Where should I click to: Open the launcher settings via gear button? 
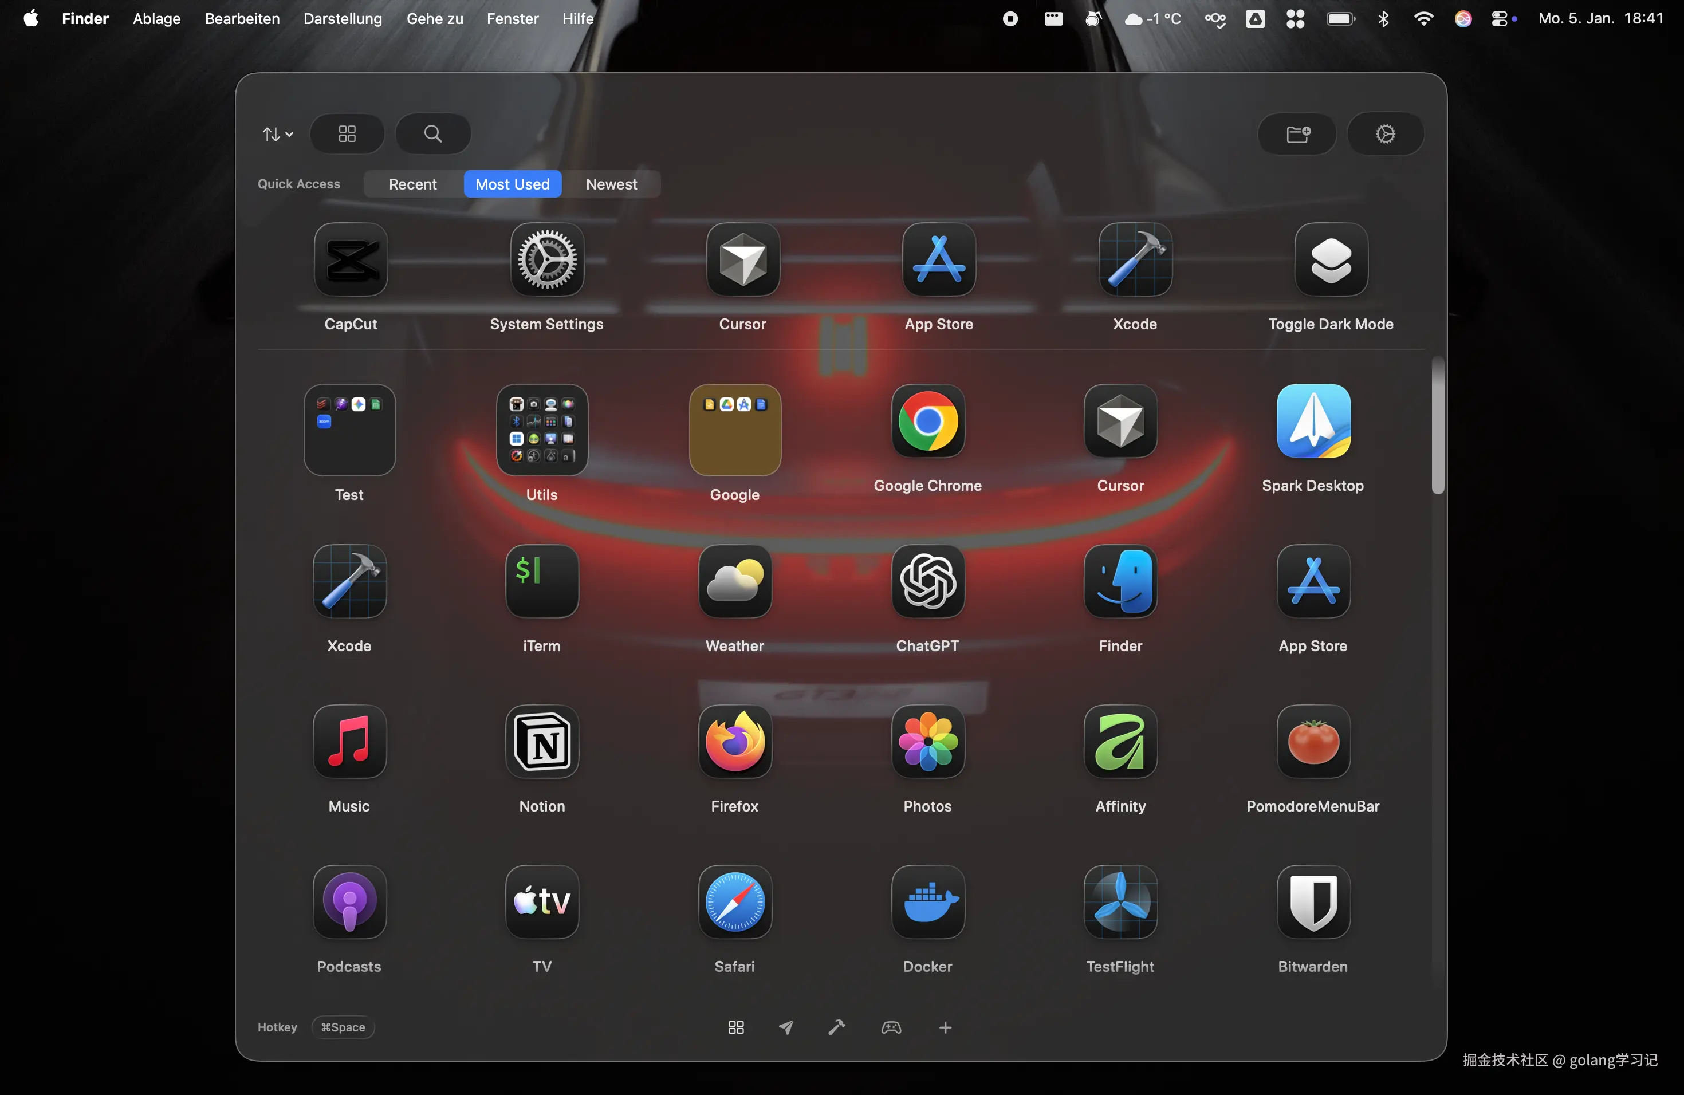coord(1386,133)
